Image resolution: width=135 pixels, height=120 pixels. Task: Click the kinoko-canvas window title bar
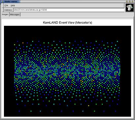tap(71, 2)
